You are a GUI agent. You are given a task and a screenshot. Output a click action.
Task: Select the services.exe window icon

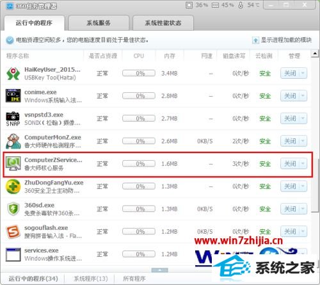coord(13,254)
